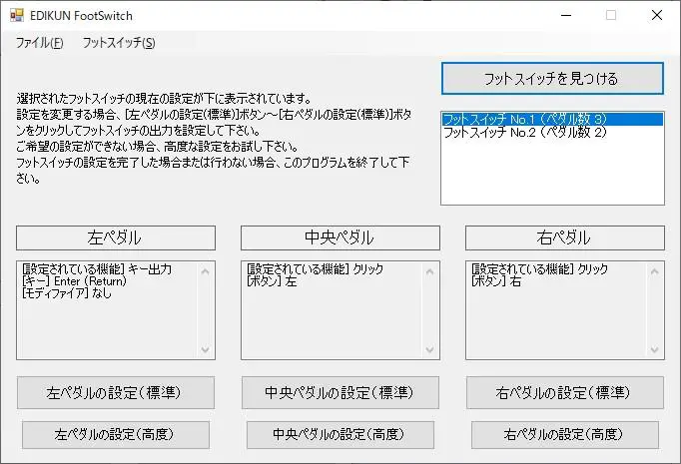This screenshot has height=464, width=681.
Task: Click the 左ペダル header button
Action: (x=116, y=237)
